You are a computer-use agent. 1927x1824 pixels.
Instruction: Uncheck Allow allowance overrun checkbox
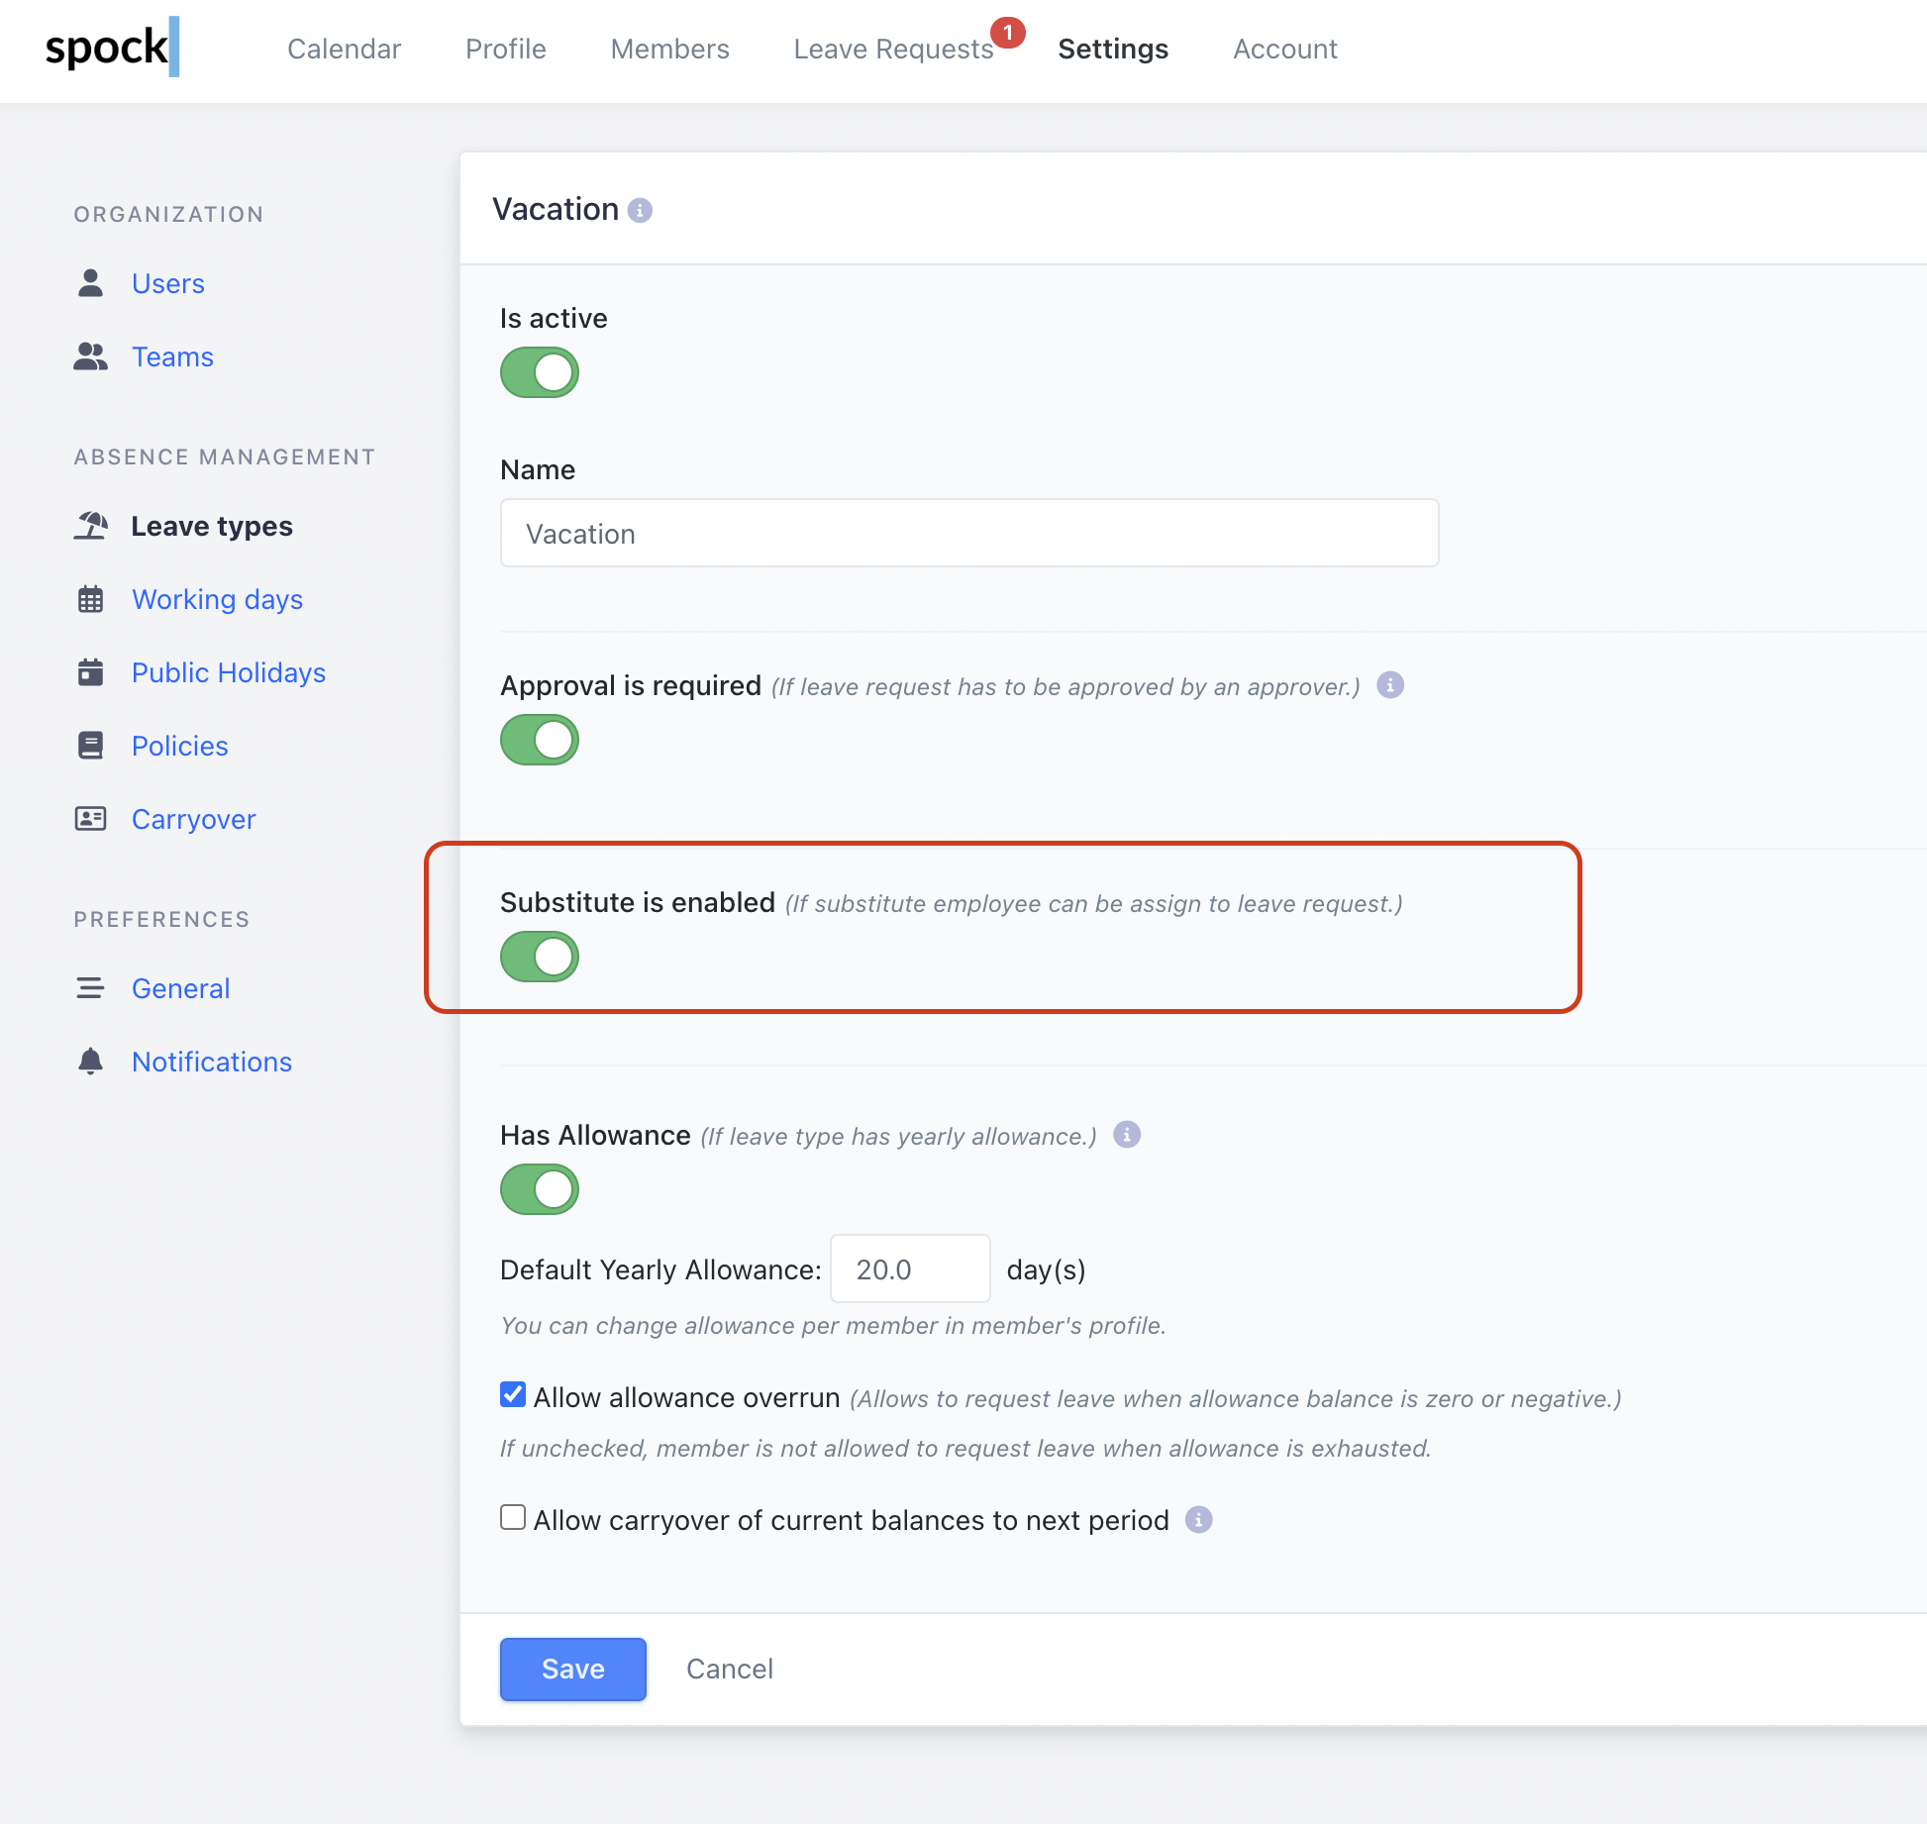tap(513, 1395)
